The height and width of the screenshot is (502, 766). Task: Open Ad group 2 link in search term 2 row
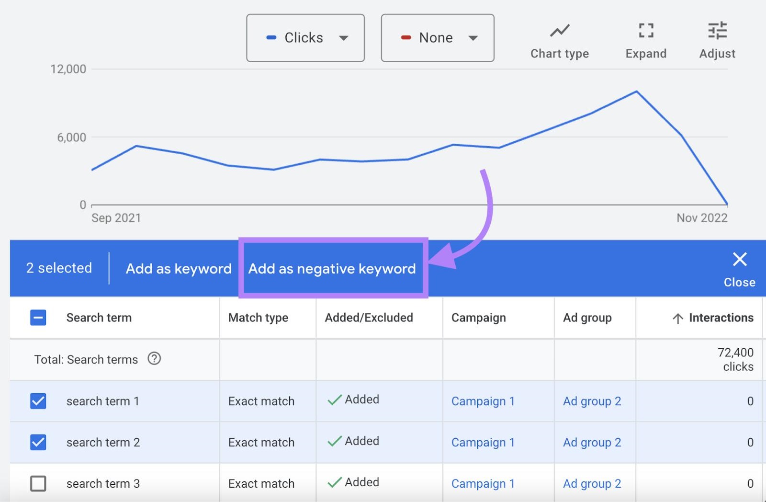click(592, 442)
